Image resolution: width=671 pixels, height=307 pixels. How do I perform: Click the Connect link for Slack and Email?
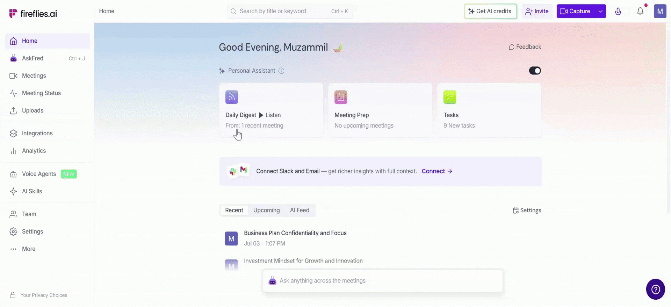[437, 171]
